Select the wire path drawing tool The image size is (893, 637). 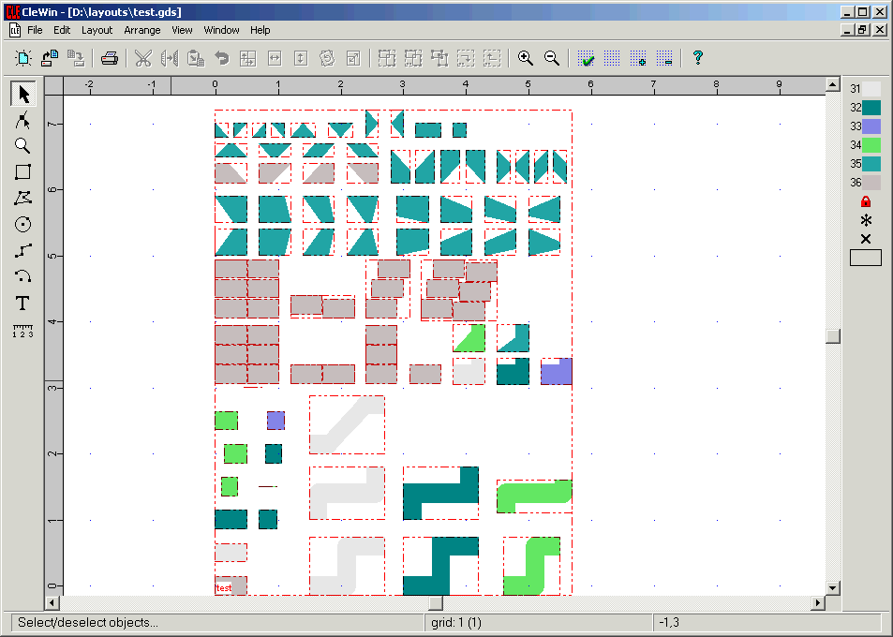[x=22, y=250]
